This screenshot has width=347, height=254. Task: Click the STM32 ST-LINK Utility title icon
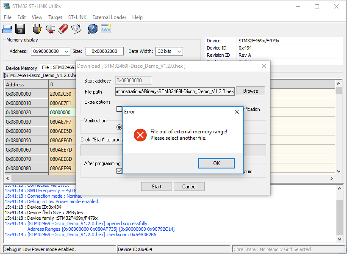tap(7, 6)
